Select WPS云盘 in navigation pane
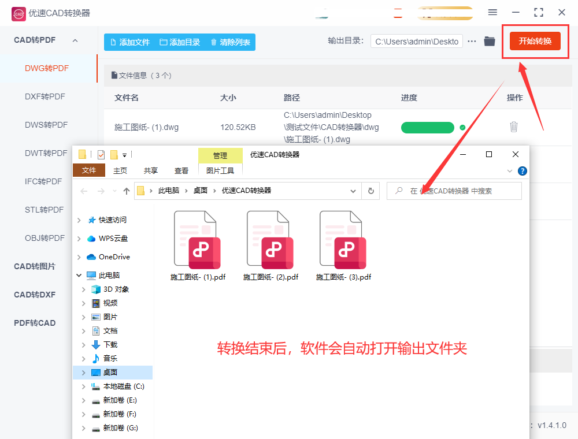 tap(113, 239)
